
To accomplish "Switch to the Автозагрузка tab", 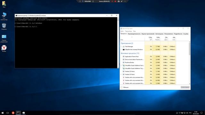I will click(x=159, y=34).
